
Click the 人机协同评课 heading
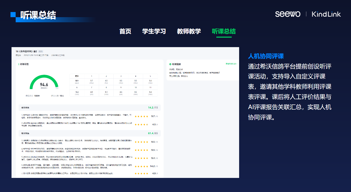click(266, 56)
